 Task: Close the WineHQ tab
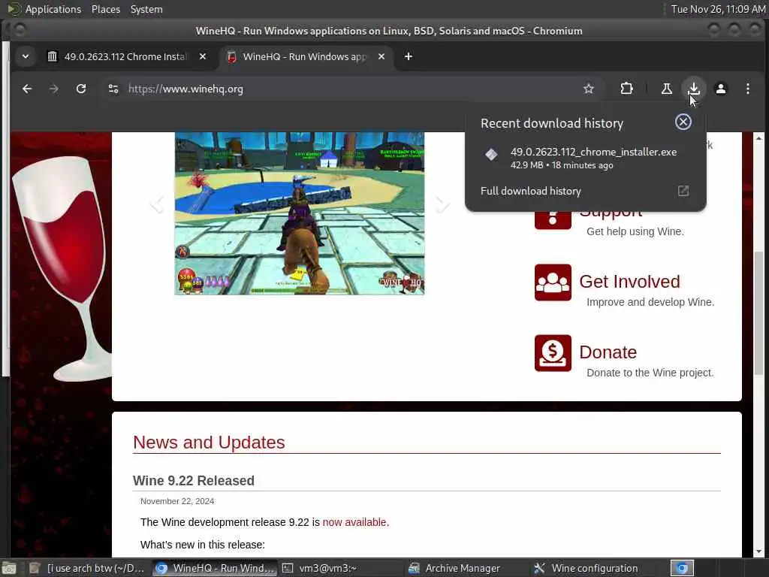click(381, 56)
